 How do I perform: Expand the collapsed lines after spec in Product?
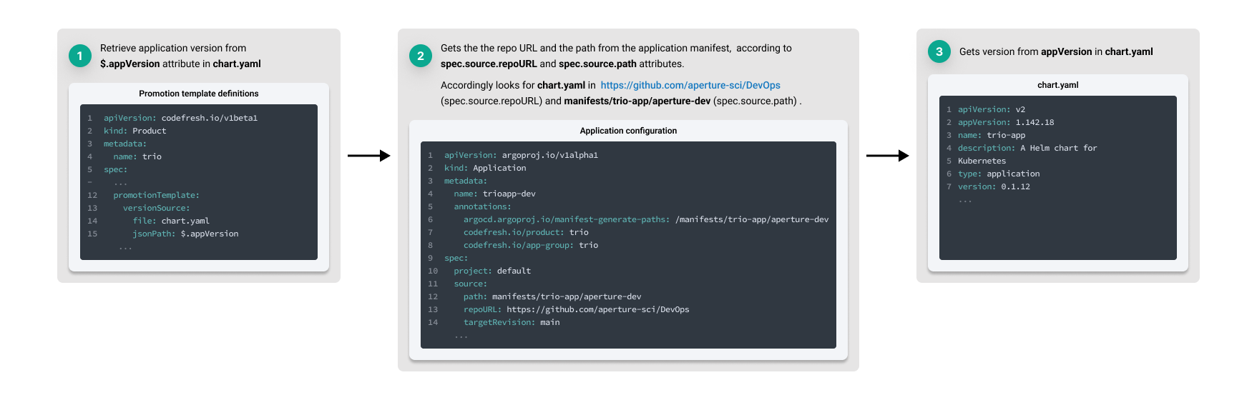click(x=120, y=183)
